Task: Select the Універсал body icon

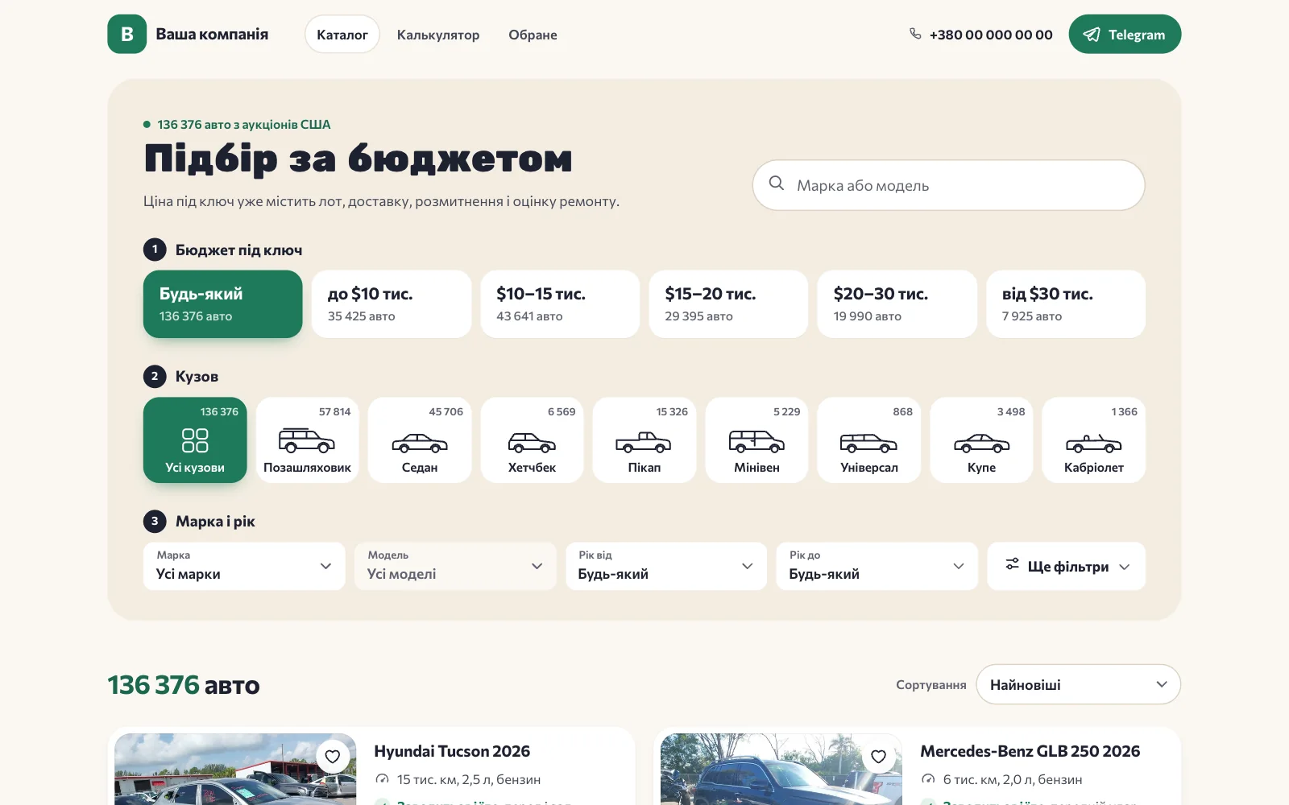Action: click(x=868, y=443)
